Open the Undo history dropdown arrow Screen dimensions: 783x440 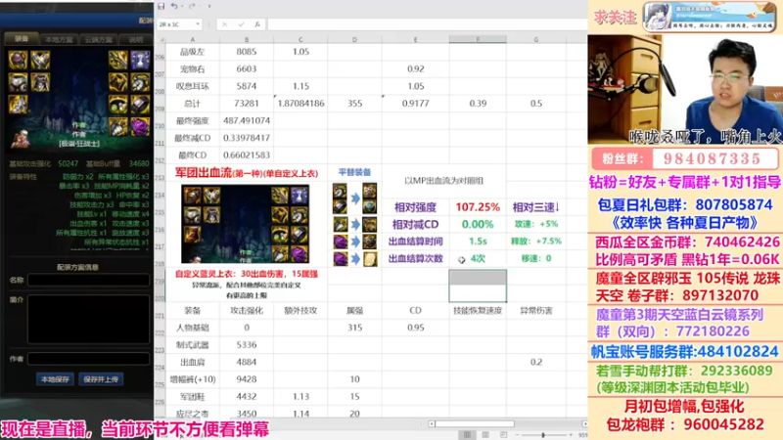(181, 6)
